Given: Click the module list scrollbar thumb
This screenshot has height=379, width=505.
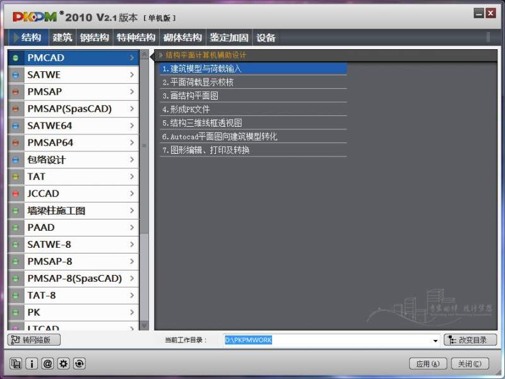Looking at the screenshot, I should (x=145, y=146).
